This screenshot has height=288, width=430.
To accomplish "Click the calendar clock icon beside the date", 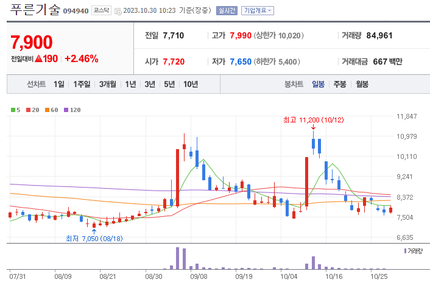I will coord(118,11).
